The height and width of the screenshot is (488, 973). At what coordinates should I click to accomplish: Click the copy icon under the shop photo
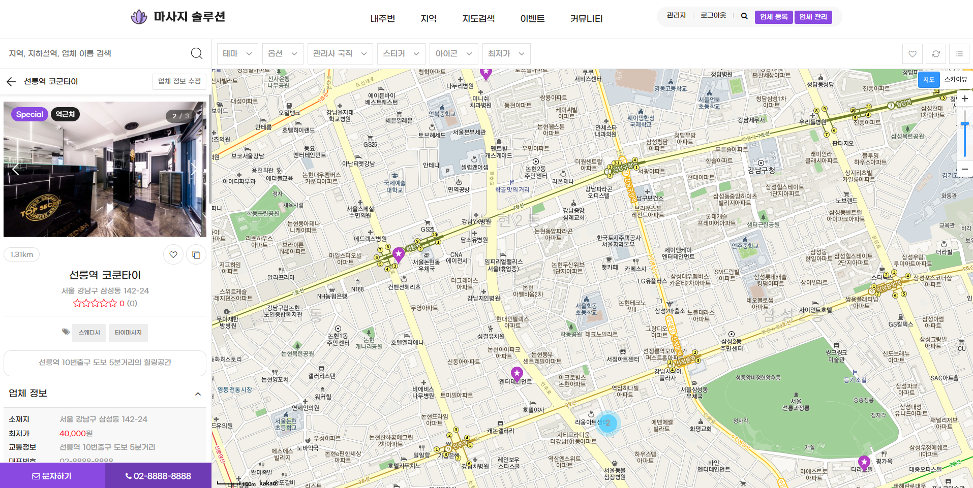[x=196, y=254]
